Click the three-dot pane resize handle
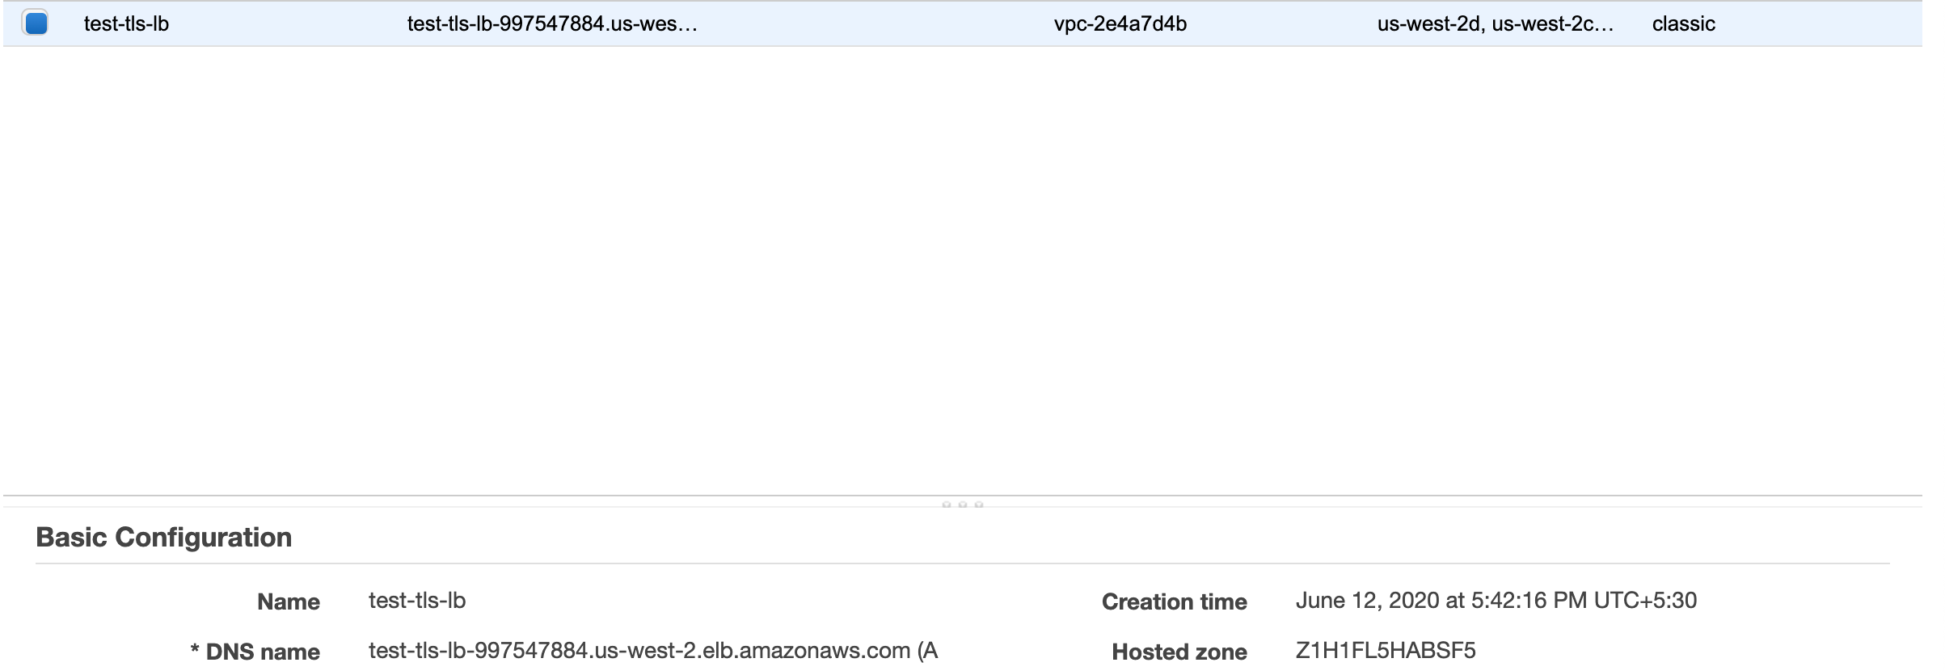The width and height of the screenshot is (1945, 671). (962, 504)
